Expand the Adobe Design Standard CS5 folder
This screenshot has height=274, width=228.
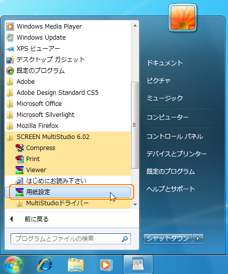pos(68,93)
